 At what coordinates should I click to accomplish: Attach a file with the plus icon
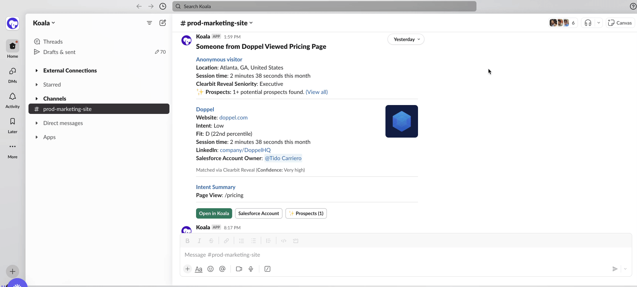pos(188,269)
